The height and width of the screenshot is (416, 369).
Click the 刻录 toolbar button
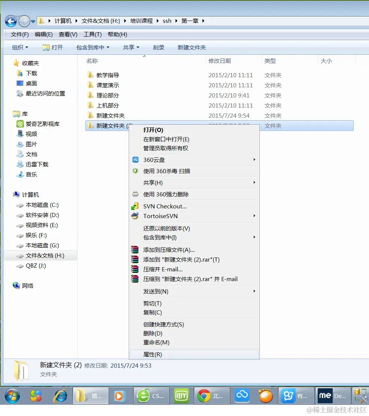(159, 47)
